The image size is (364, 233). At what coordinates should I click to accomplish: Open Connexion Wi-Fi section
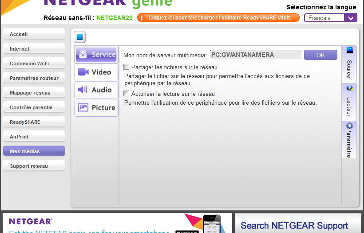click(34, 63)
